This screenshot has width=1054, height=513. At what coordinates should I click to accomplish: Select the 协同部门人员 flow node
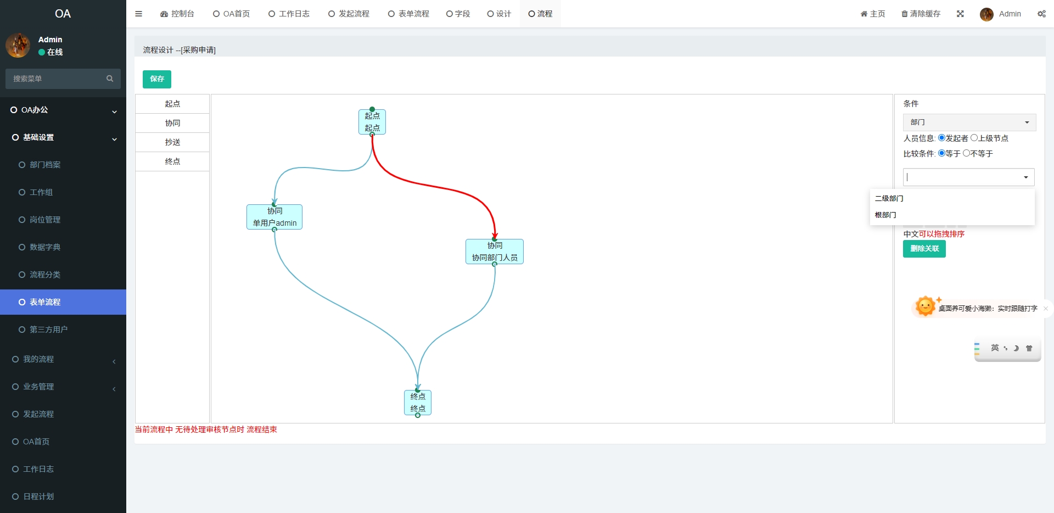pos(494,252)
